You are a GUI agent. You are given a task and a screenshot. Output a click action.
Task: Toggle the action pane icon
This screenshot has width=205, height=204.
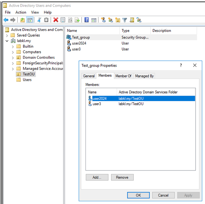[94, 20]
